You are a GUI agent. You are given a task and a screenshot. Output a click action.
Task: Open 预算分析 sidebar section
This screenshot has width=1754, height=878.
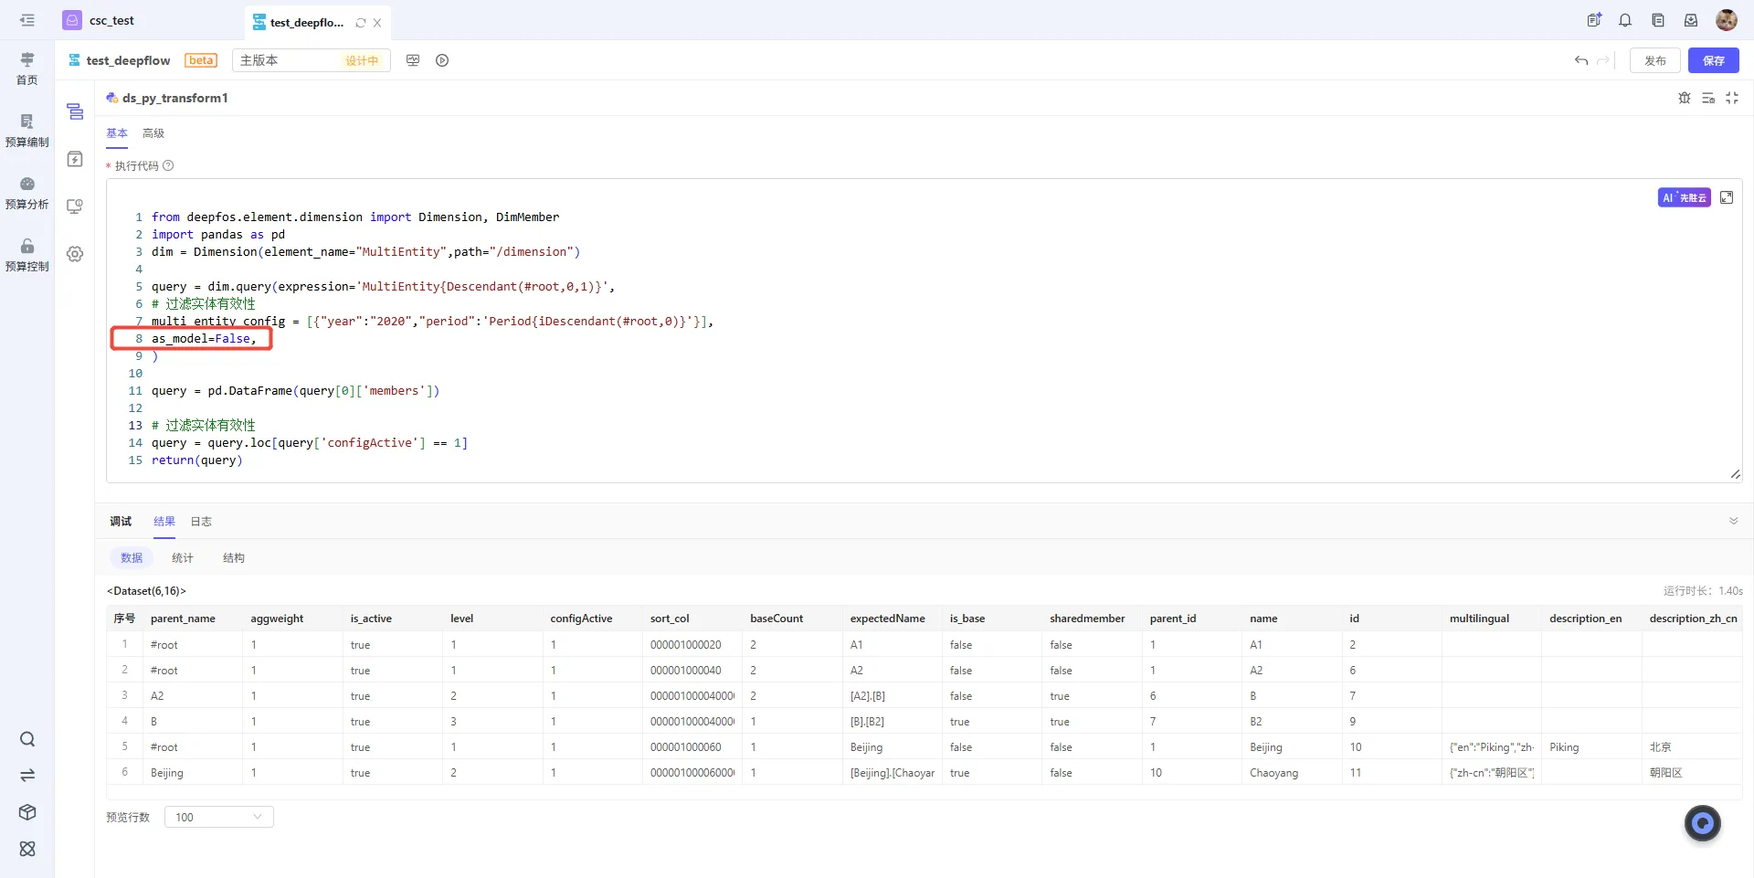point(27,193)
